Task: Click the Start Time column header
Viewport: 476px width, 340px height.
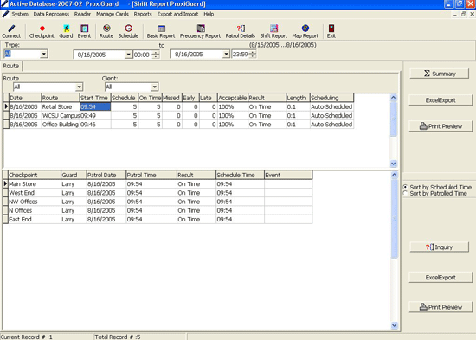Action: tap(95, 98)
